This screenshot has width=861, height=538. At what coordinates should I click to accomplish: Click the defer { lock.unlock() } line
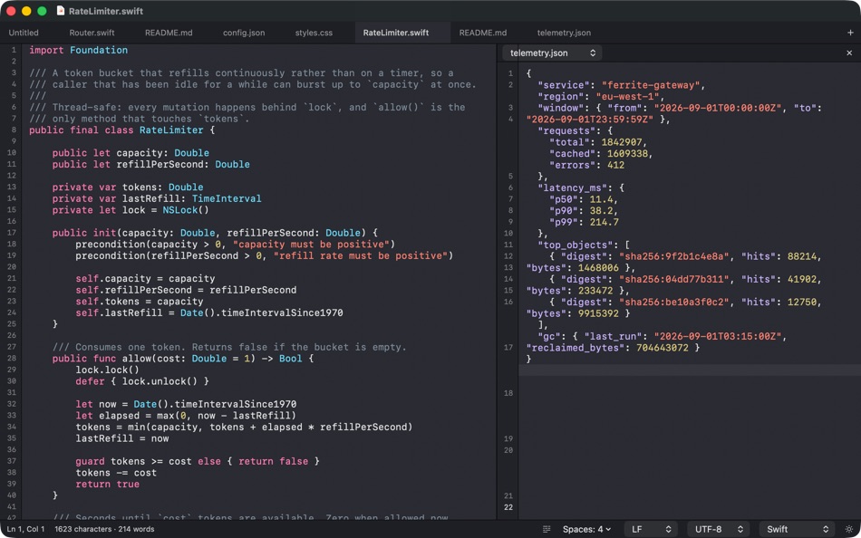click(142, 381)
